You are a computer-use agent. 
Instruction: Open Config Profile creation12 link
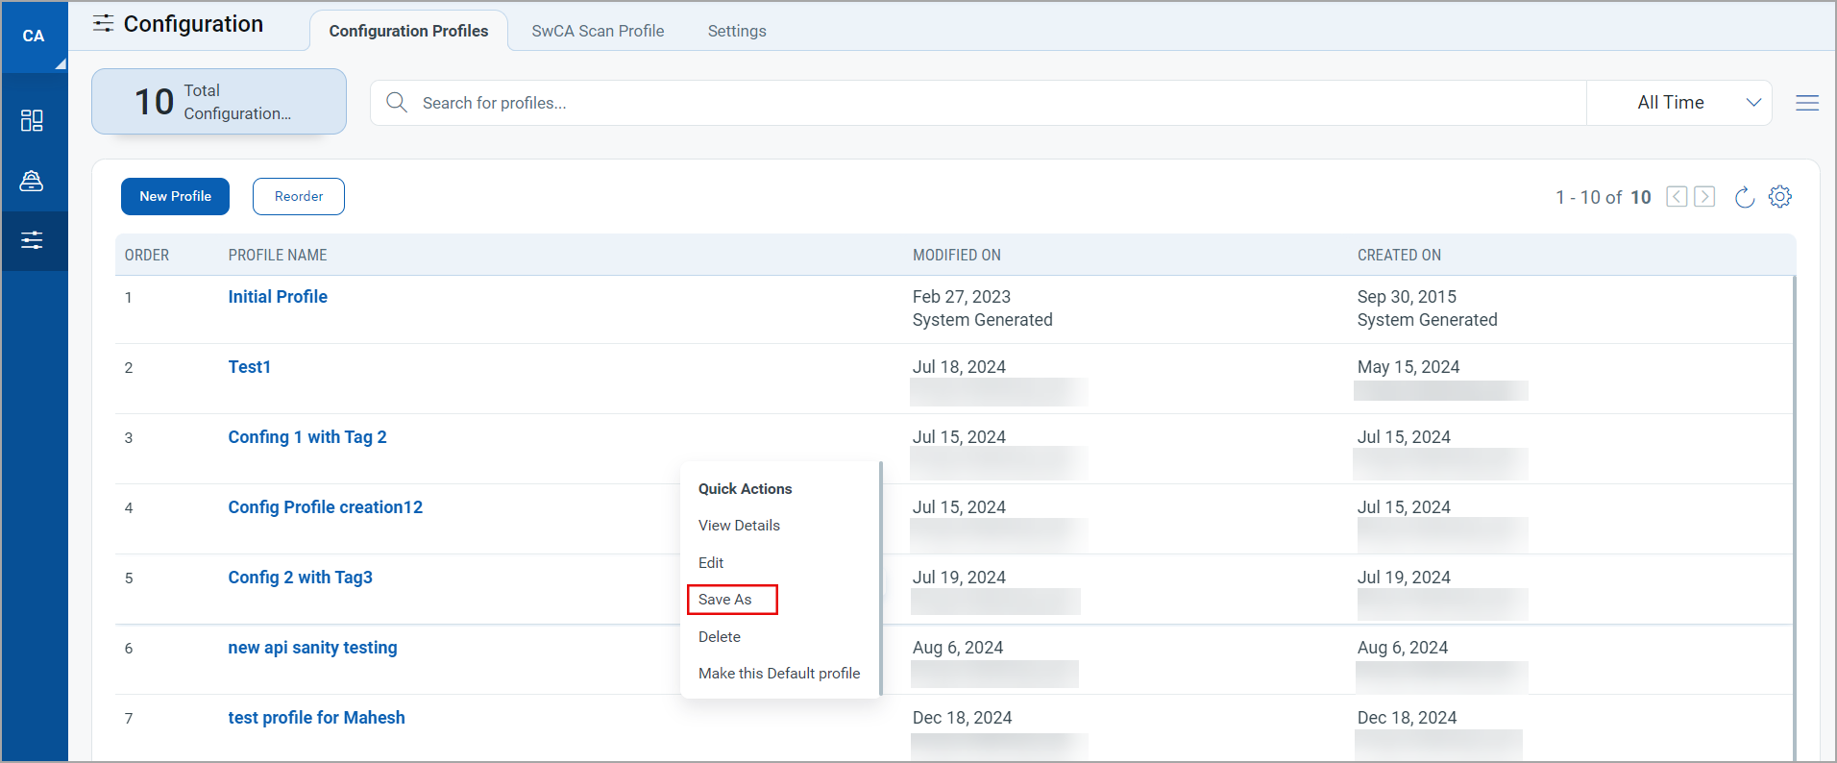(x=326, y=507)
